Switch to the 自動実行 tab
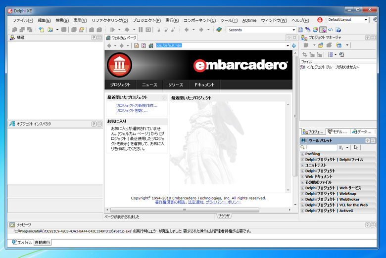Viewport: 386px width, 258px height. 43,243
